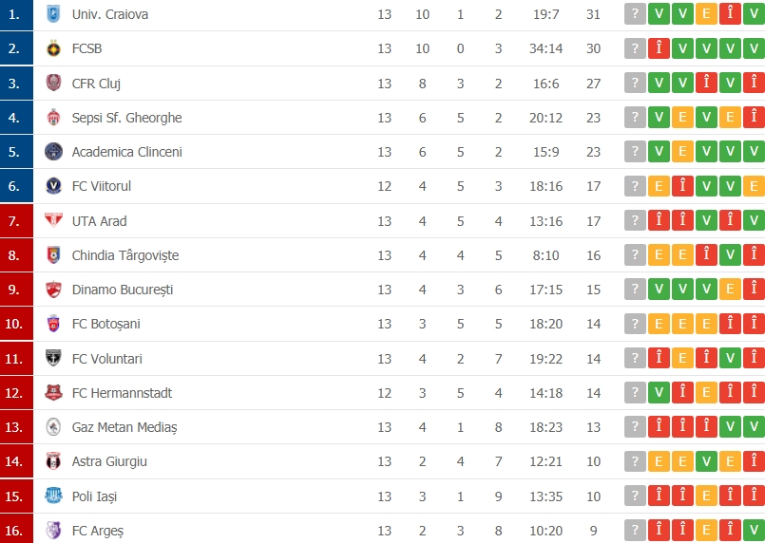Click the next-match "?" badge for FCSB
The height and width of the screenshot is (543, 765).
click(x=635, y=48)
